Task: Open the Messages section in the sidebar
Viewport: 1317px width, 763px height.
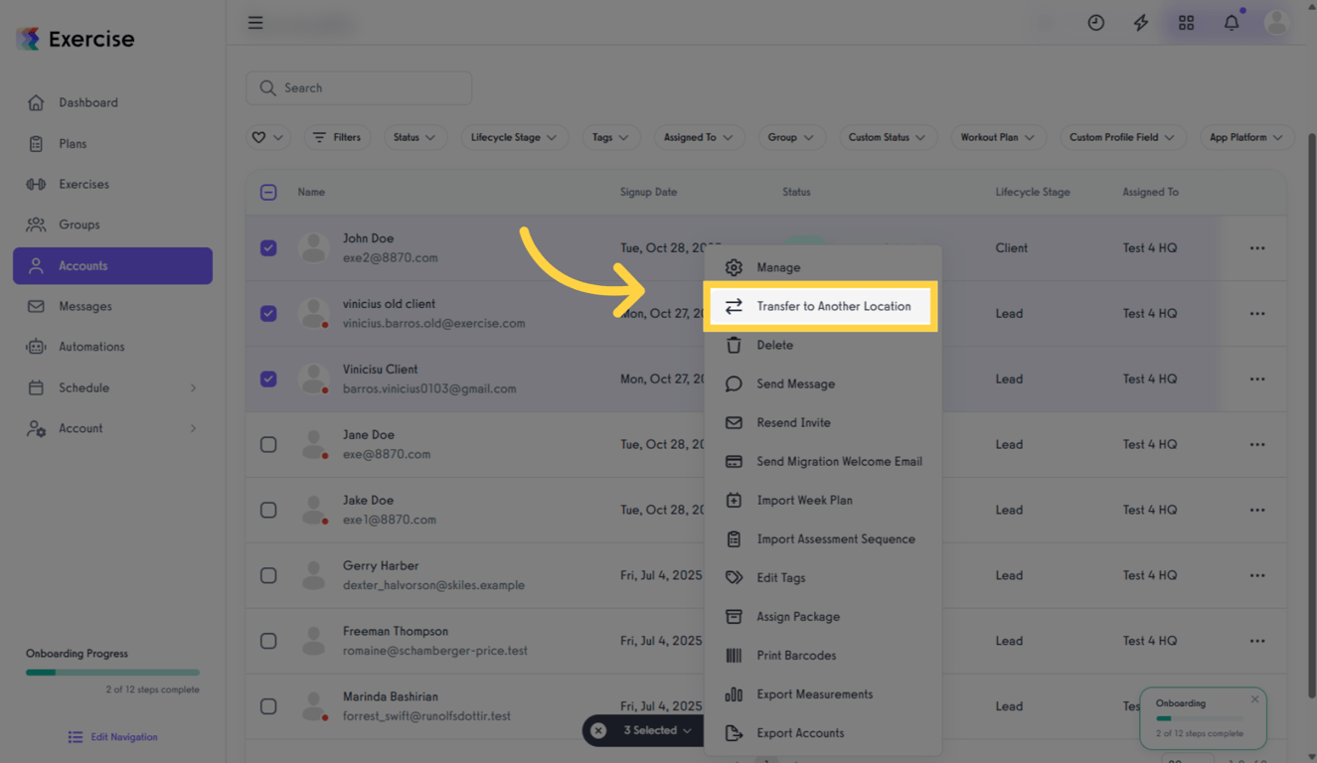Action: [x=85, y=306]
